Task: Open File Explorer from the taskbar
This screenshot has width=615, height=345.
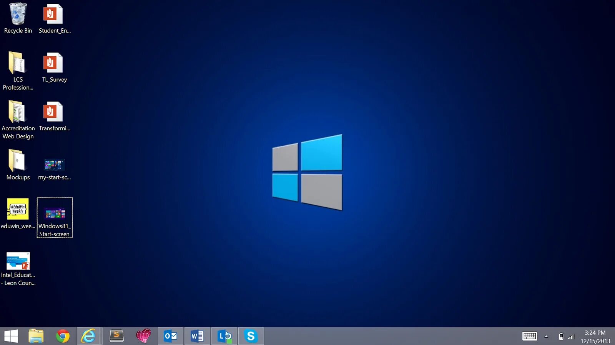Action: pyautogui.click(x=36, y=336)
